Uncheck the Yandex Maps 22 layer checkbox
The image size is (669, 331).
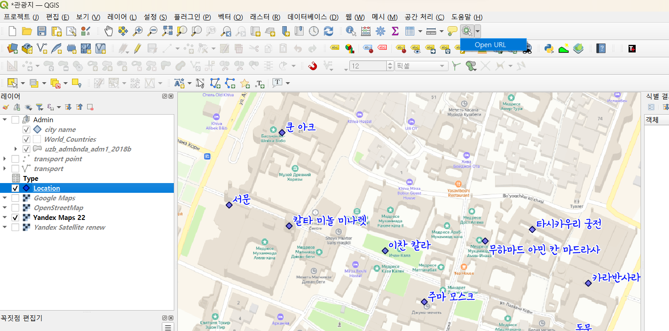(15, 217)
